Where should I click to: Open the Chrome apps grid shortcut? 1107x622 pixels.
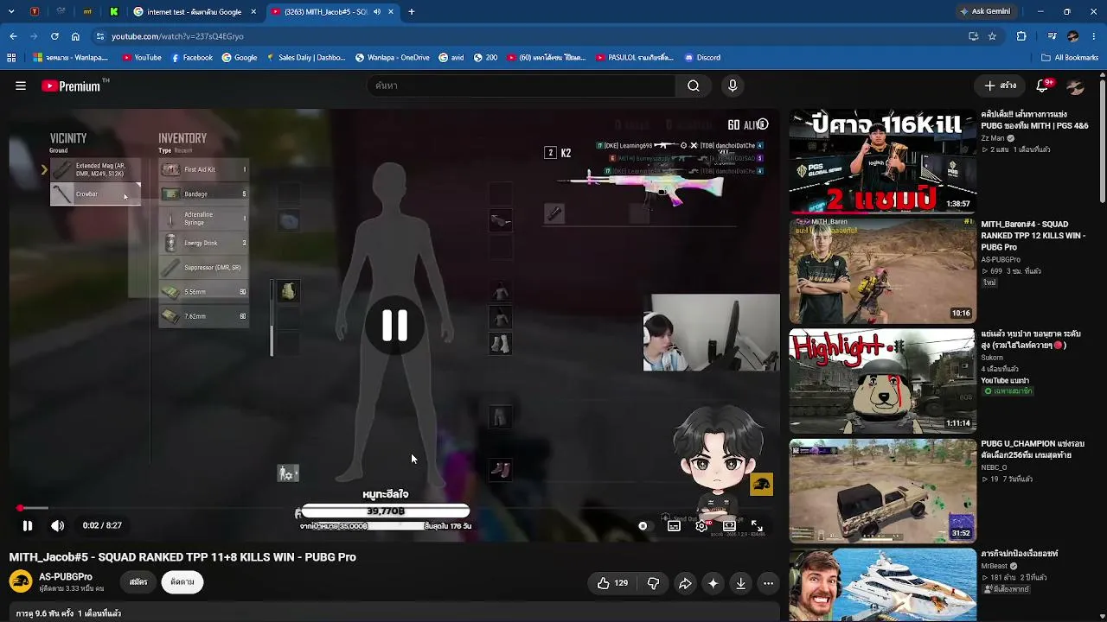(x=11, y=58)
